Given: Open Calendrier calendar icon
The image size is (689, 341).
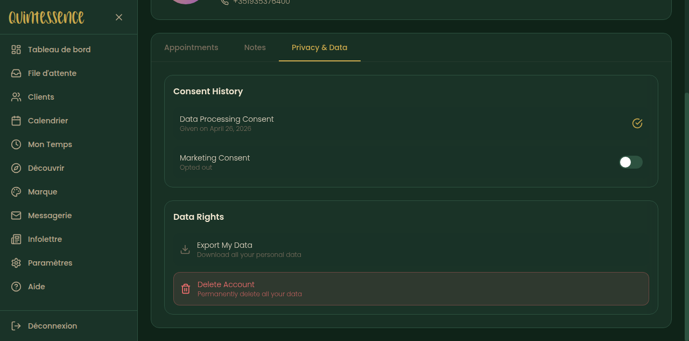Looking at the screenshot, I should [x=16, y=121].
